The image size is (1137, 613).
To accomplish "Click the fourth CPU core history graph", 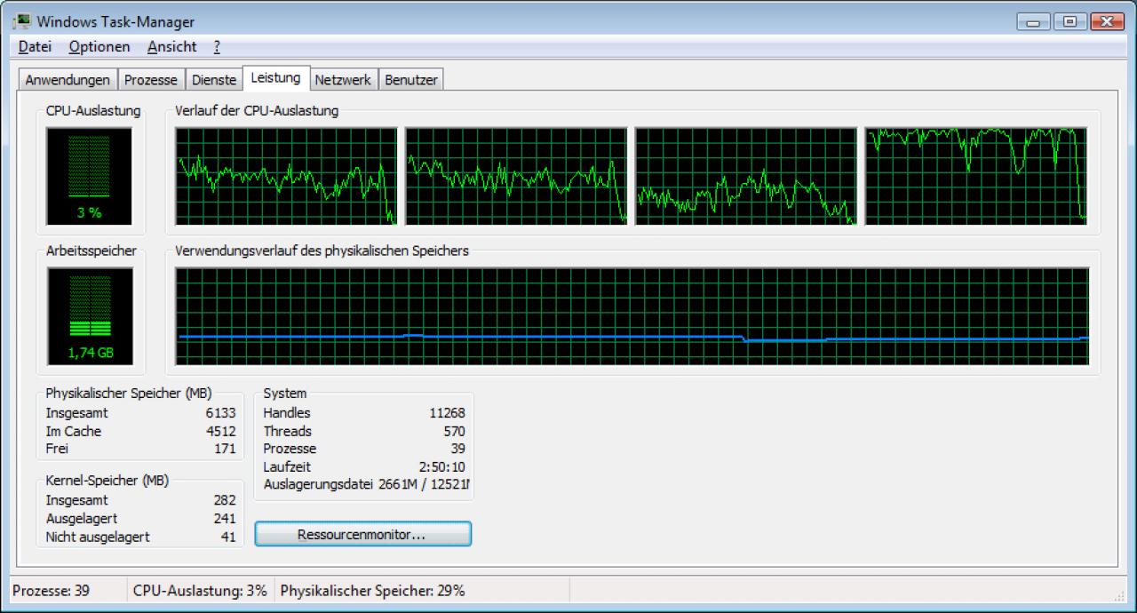I will 976,176.
